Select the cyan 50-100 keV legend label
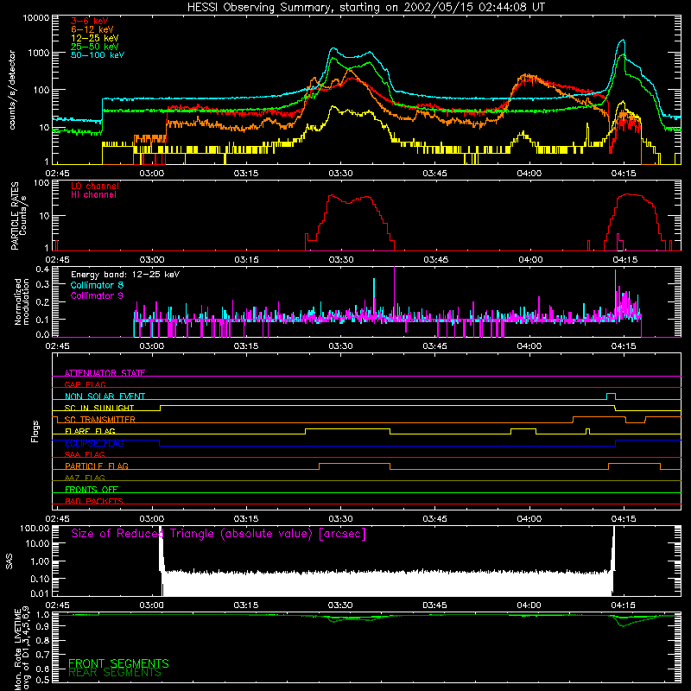691x691 pixels. (x=98, y=55)
